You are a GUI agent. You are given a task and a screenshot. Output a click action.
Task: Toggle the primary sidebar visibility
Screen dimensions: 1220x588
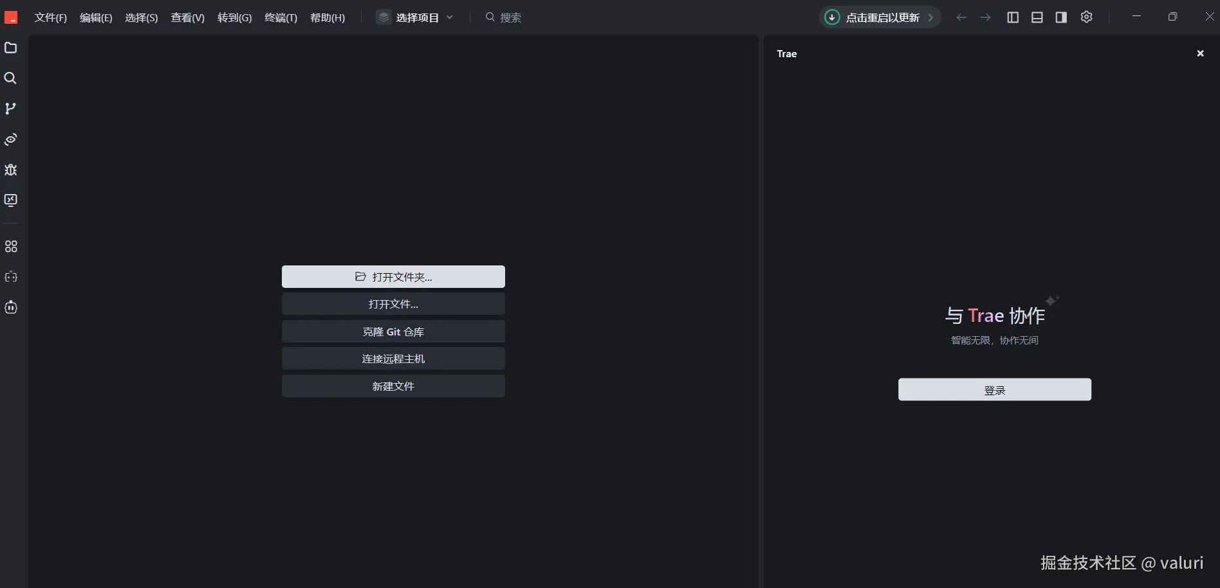point(1012,17)
